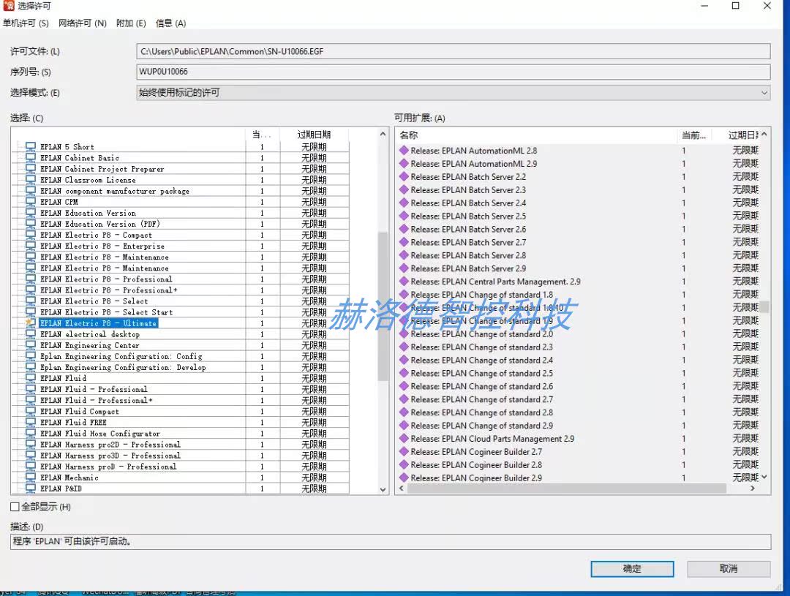Image resolution: width=790 pixels, height=596 pixels.
Task: Select EPLAN Harness pro2D - Professional
Action: pos(110,445)
